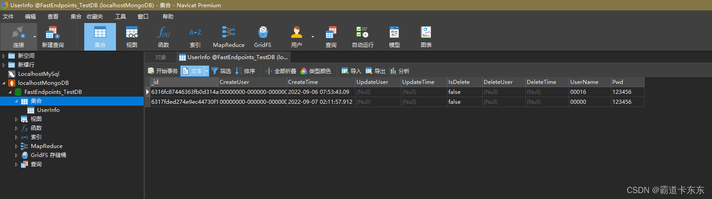Click 全部折叠 collapse all
Image resolution: width=712 pixels, height=199 pixels.
pyautogui.click(x=281, y=71)
